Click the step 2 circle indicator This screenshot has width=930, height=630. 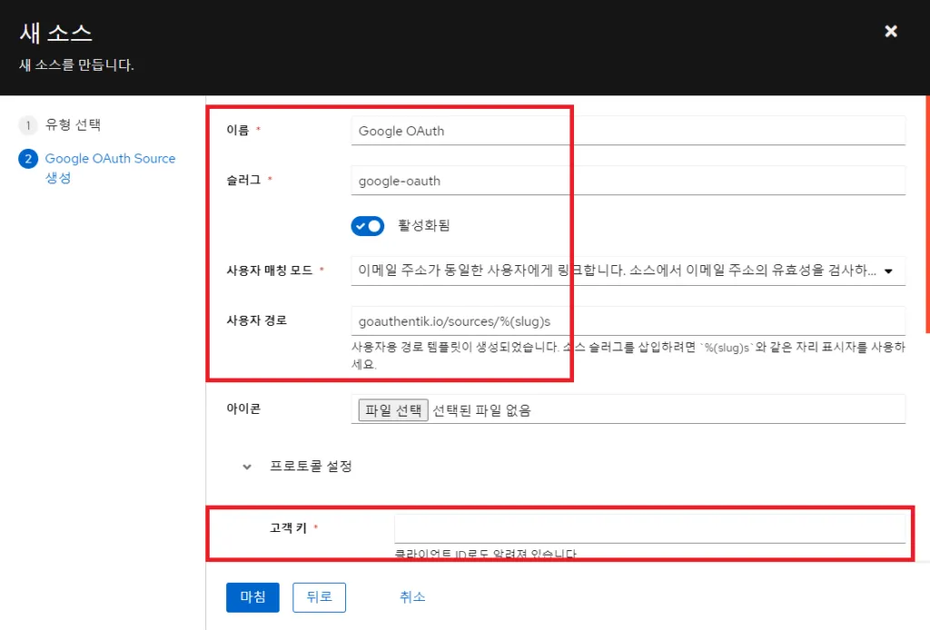click(x=28, y=159)
